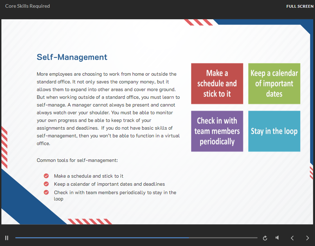The height and width of the screenshot is (246, 315).
Task: Click check icon beside "Keep a calendar" bullet
Action: click(x=46, y=184)
